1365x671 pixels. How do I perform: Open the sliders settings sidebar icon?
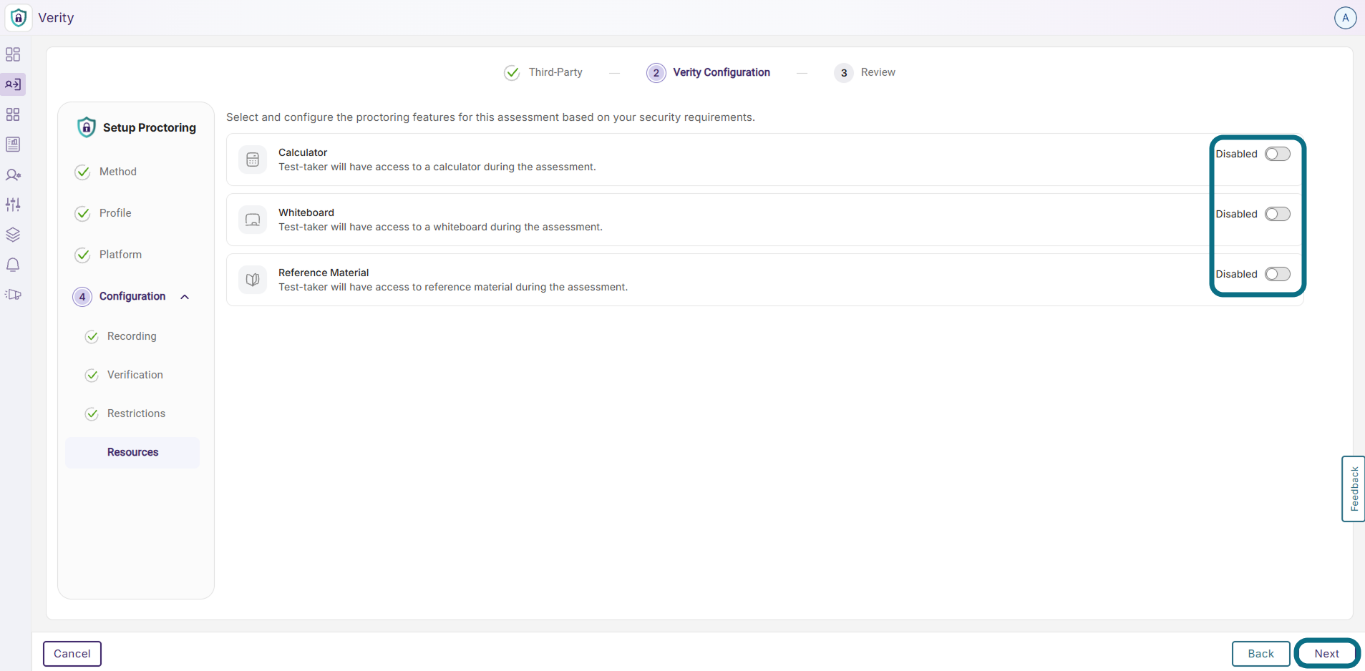coord(13,205)
